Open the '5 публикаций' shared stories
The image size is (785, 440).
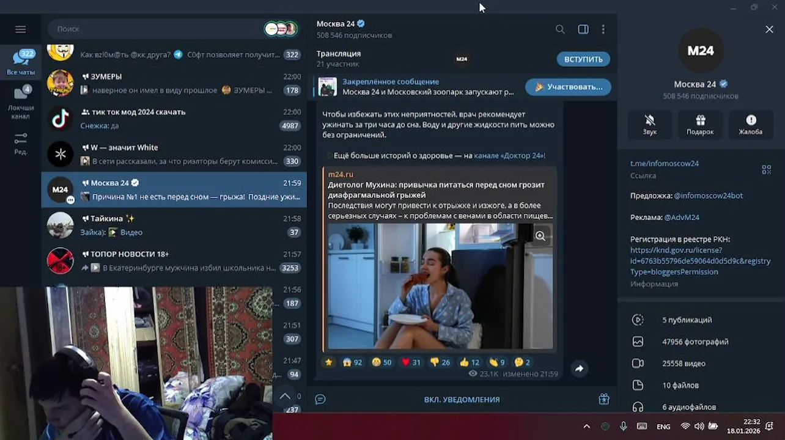coord(701,320)
